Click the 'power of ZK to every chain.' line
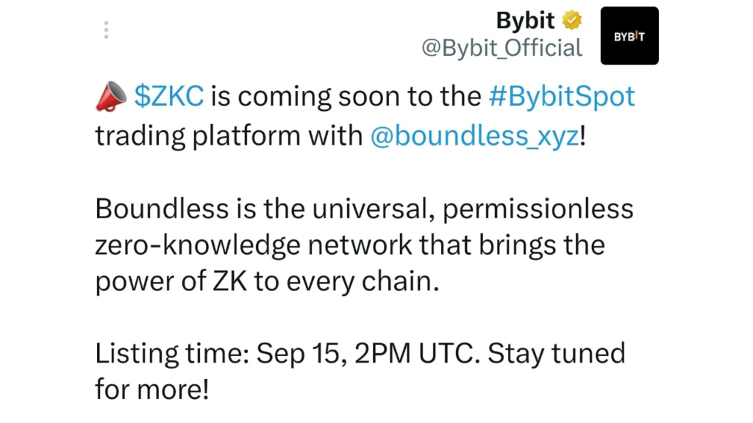 [267, 281]
